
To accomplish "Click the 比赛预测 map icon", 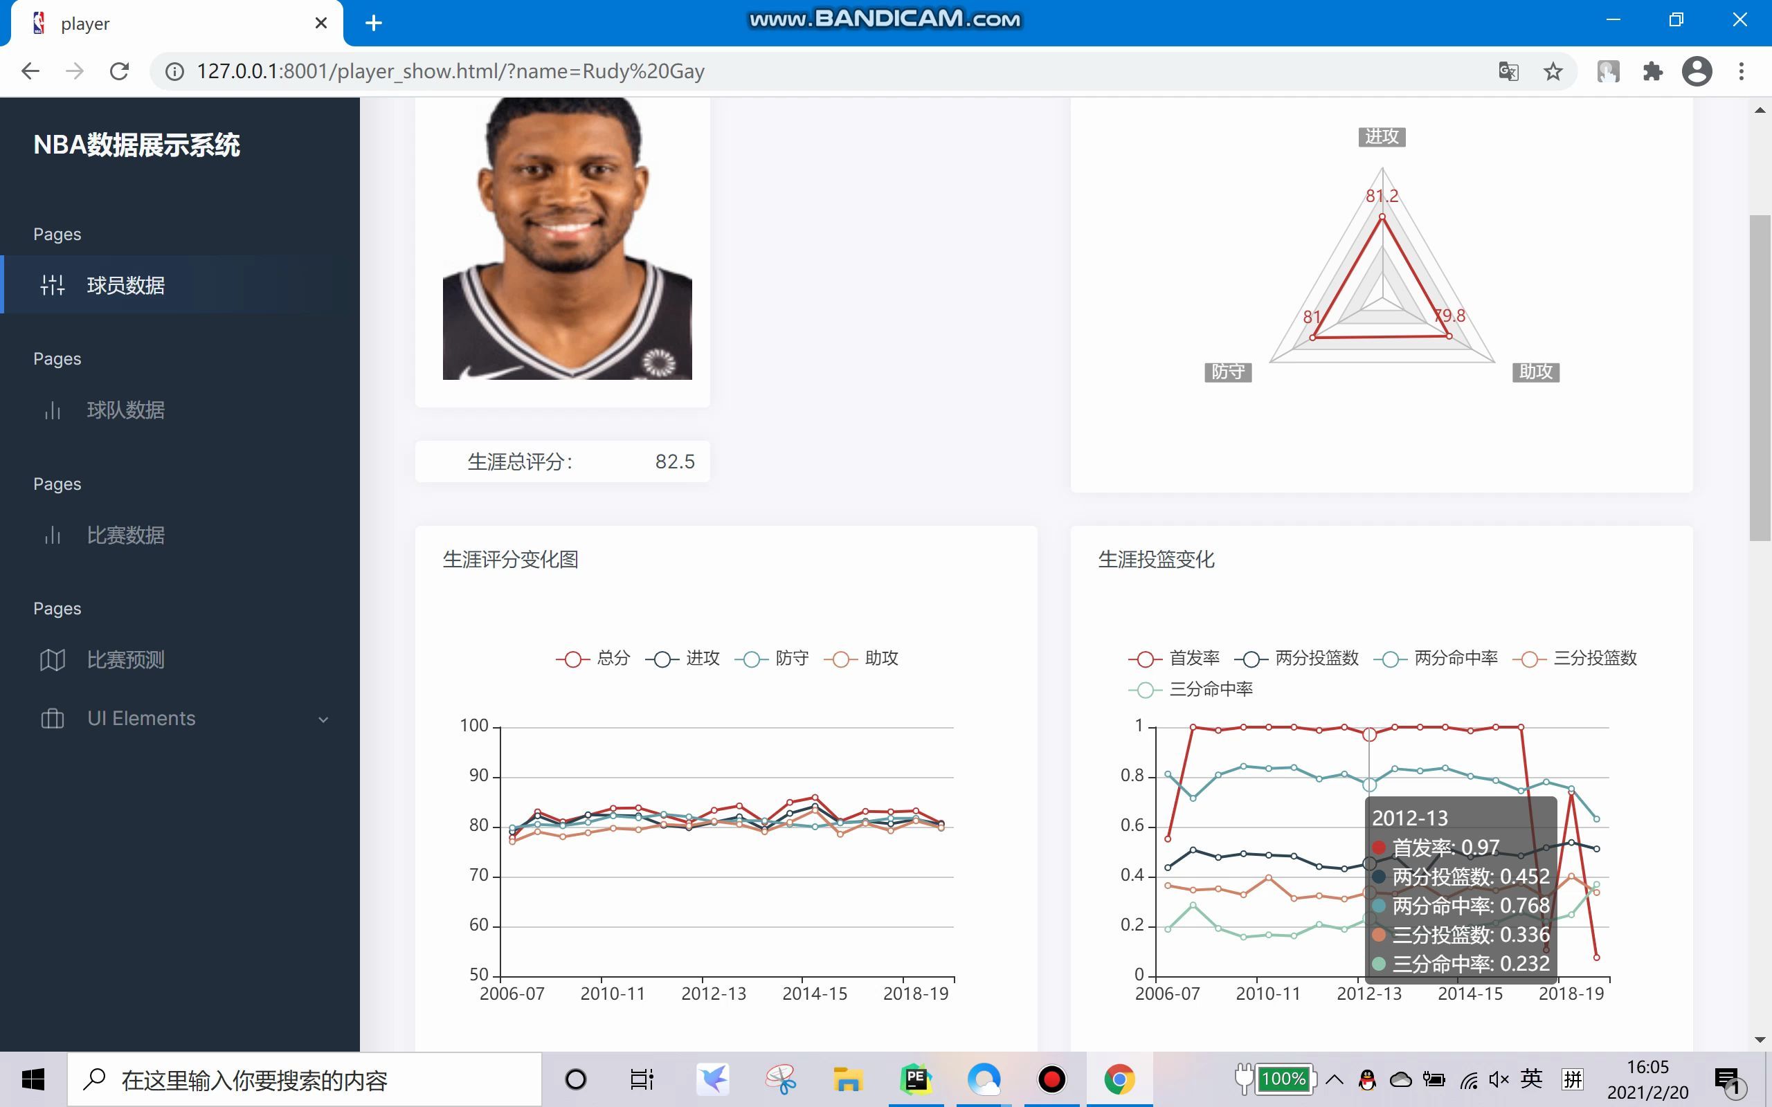I will 52,659.
